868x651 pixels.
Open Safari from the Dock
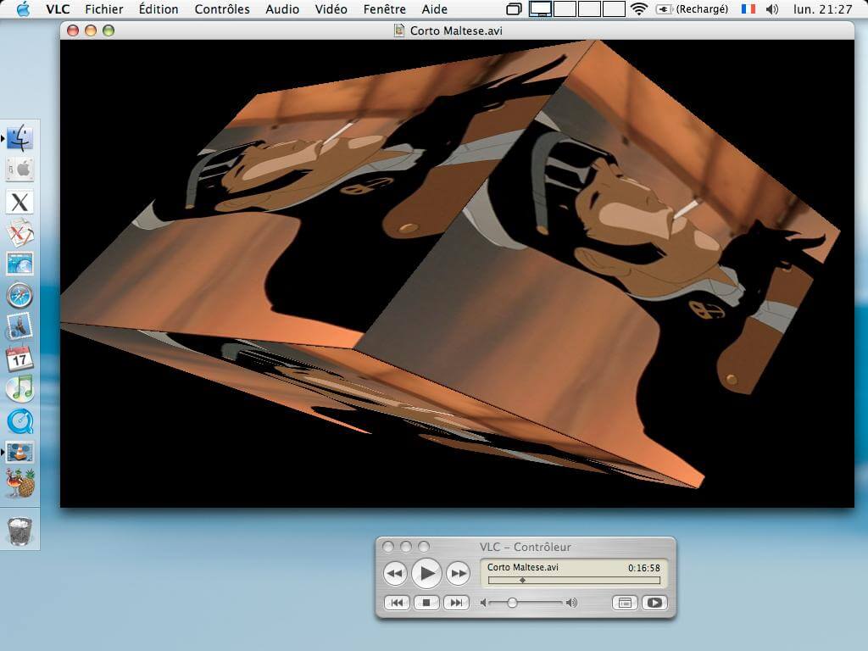[x=19, y=296]
